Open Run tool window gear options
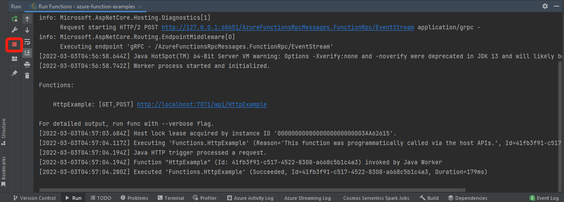Image resolution: width=564 pixels, height=202 pixels. click(545, 6)
